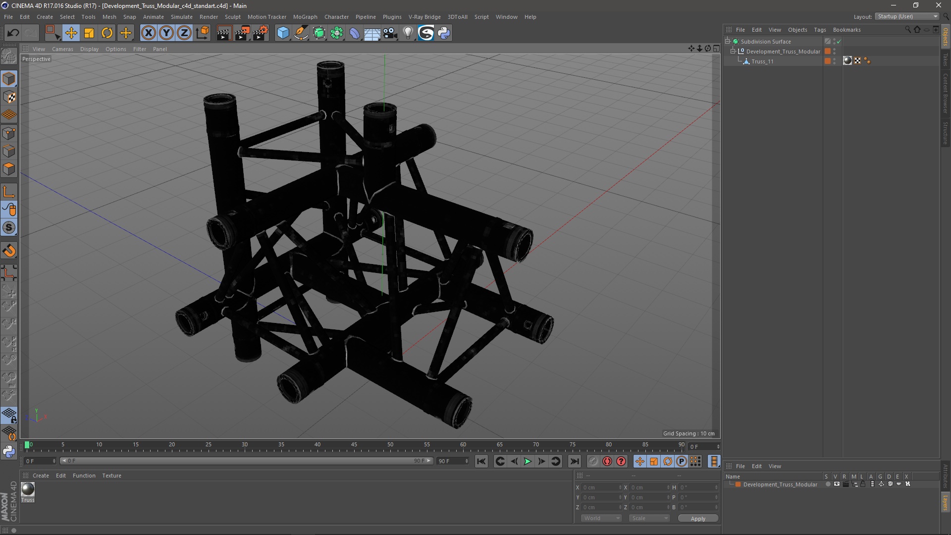The height and width of the screenshot is (535, 951).
Task: Open material manager Texture menu
Action: pos(111,476)
